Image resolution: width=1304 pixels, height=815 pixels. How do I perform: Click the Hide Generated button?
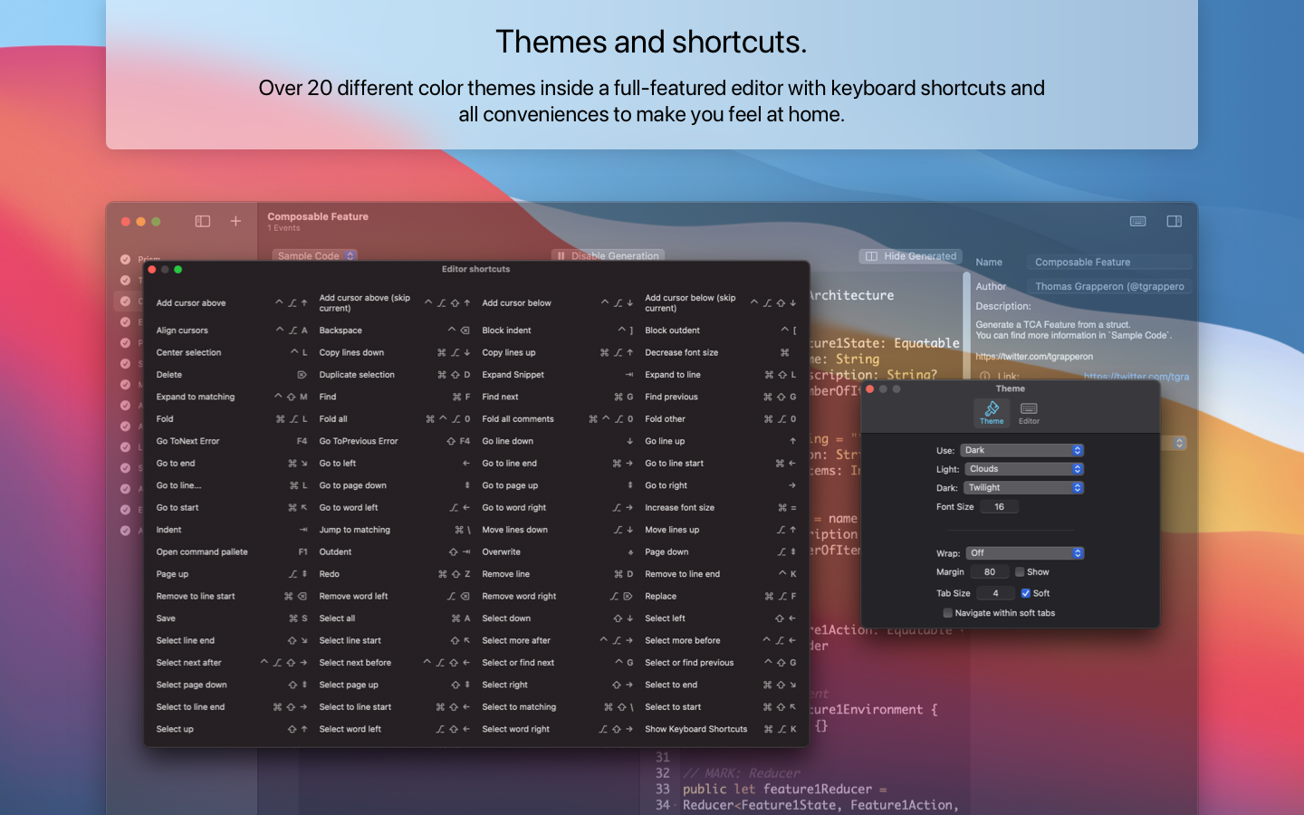tap(910, 255)
